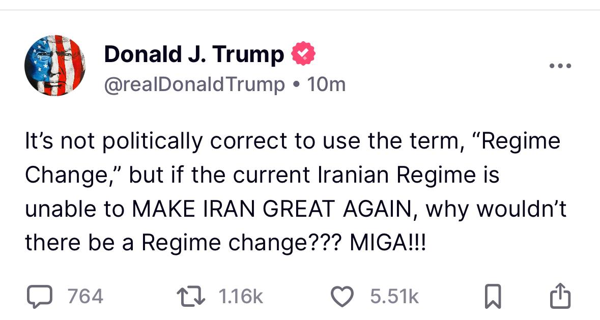Open the flag-painted profile avatar
This screenshot has height=320, width=600.
click(x=54, y=66)
